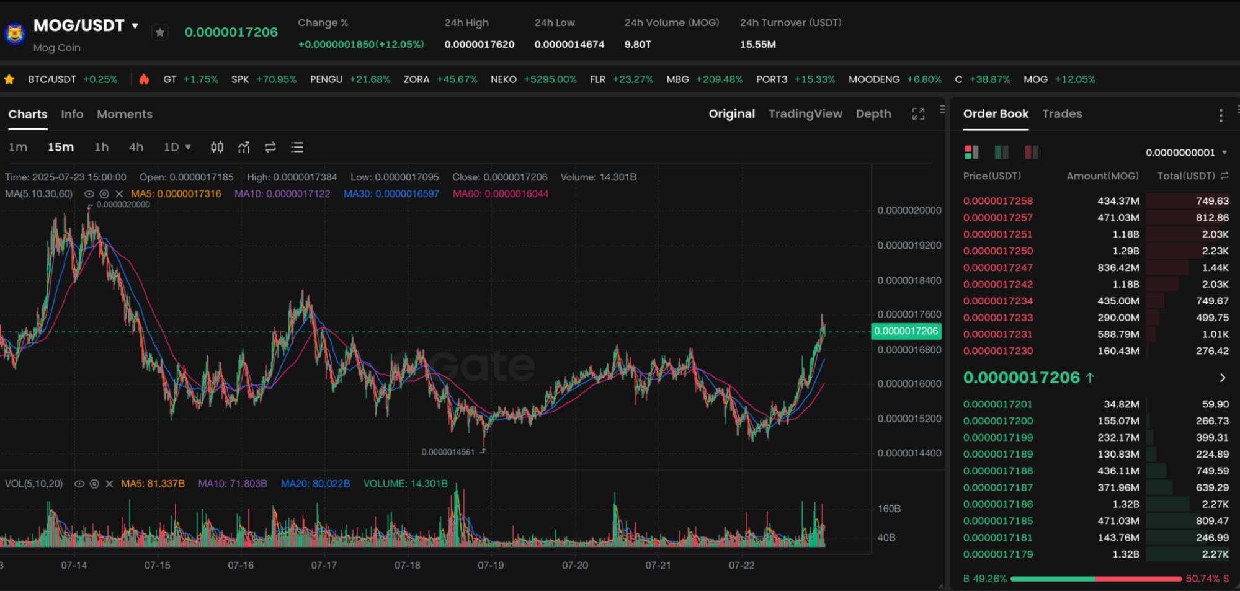Viewport: 1240px width, 591px height.
Task: Click the large last price 0.0000017206 in order book
Action: click(1022, 378)
